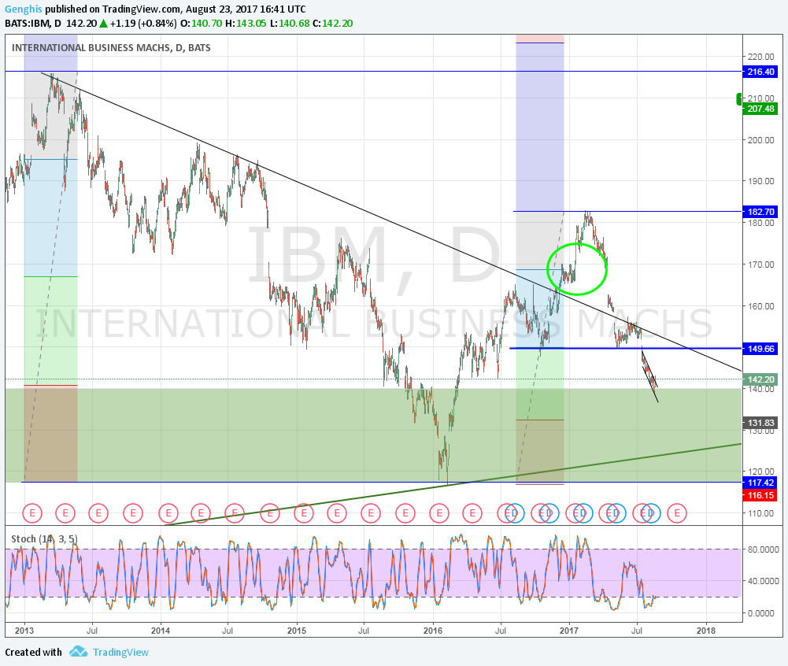Click the first earnings marker beside 2013
The width and height of the screenshot is (788, 666).
pyautogui.click(x=32, y=513)
